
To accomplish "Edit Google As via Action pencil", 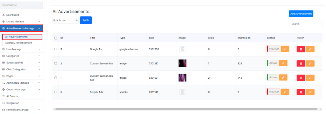I will (x=310, y=49).
